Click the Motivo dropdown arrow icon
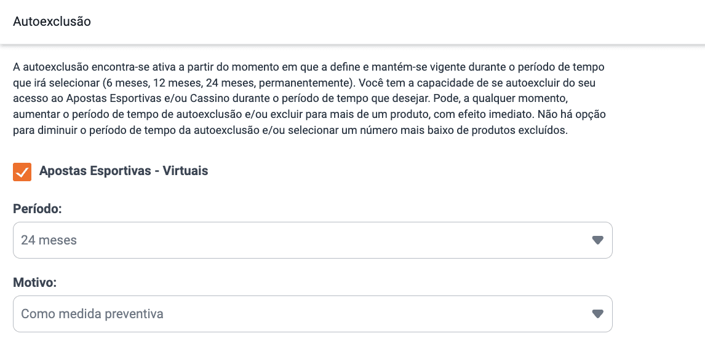 tap(597, 314)
